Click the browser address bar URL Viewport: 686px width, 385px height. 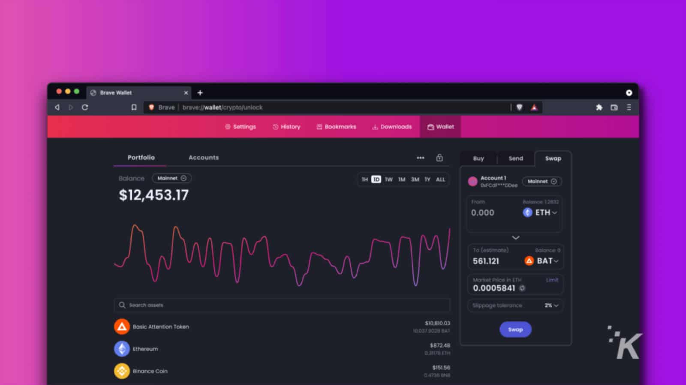pyautogui.click(x=223, y=107)
